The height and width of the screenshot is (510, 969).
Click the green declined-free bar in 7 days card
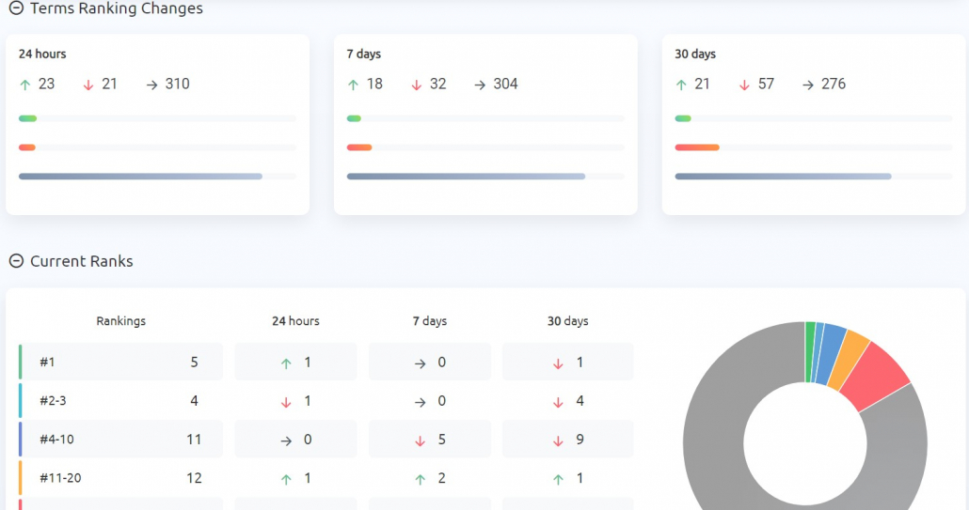(x=354, y=118)
